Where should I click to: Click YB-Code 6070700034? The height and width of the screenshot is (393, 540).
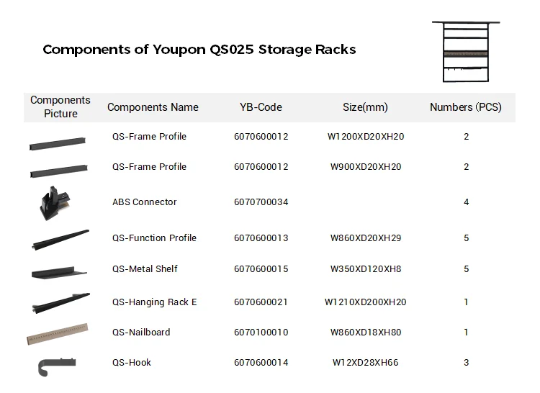coord(261,202)
